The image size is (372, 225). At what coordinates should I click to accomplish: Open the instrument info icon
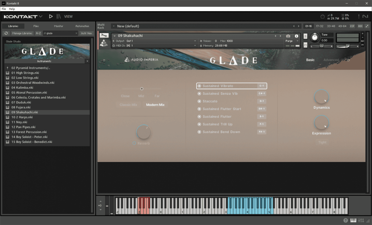pos(296,36)
